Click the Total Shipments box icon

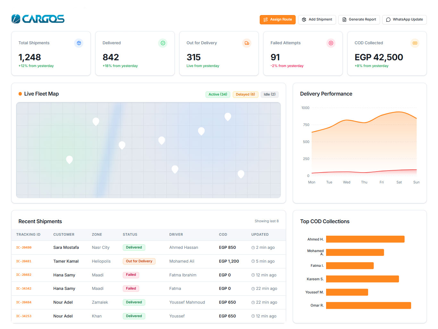click(79, 43)
